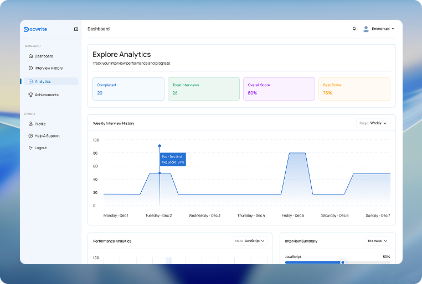422x284 pixels.
Task: Click the user avatar icon
Action: pos(366,29)
